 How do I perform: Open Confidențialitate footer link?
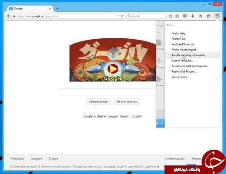pos(174,159)
